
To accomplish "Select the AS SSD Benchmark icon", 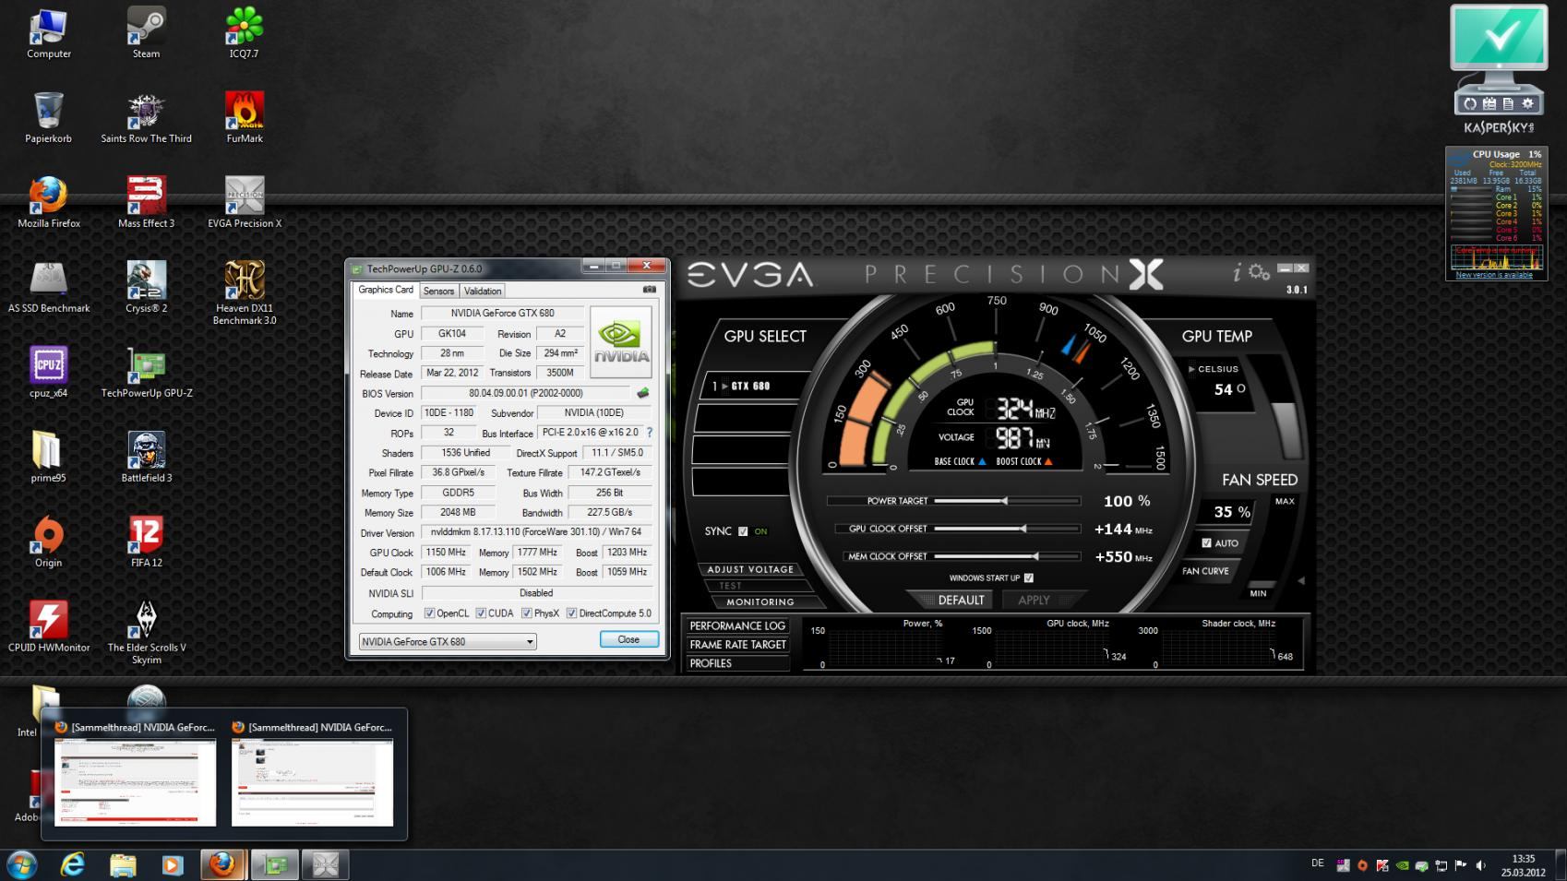I will (x=48, y=287).
